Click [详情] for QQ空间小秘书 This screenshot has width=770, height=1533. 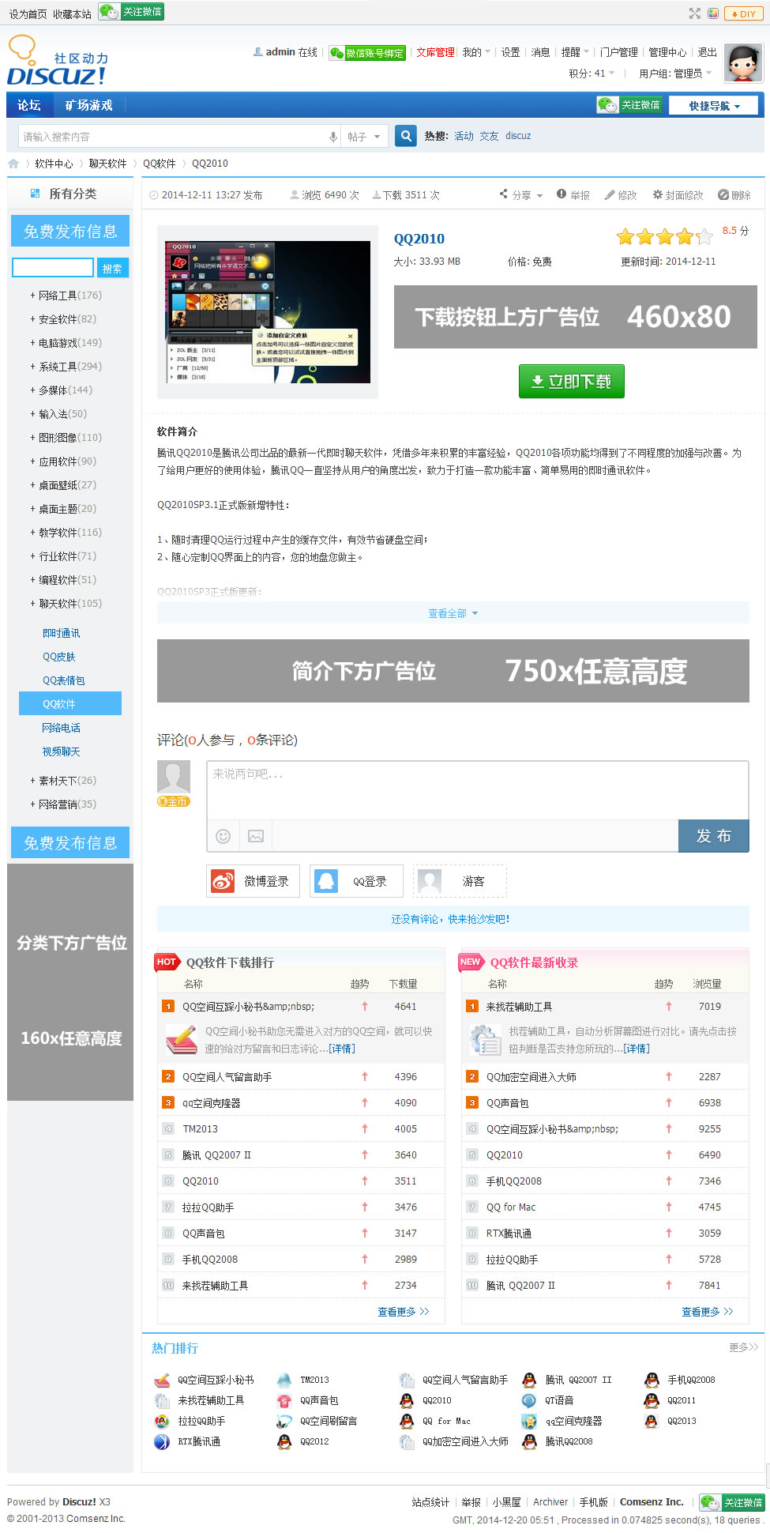342,1049
